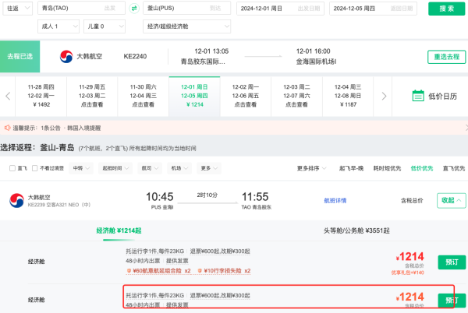
Task: Click the 2024-12-01 departure date field
Action: tap(280, 9)
